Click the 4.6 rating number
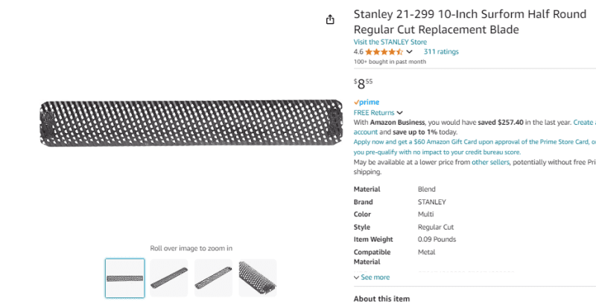The image size is (596, 304). 358,52
